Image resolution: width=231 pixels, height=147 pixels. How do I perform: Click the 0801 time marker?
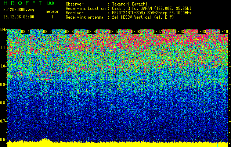(x=25, y=32)
